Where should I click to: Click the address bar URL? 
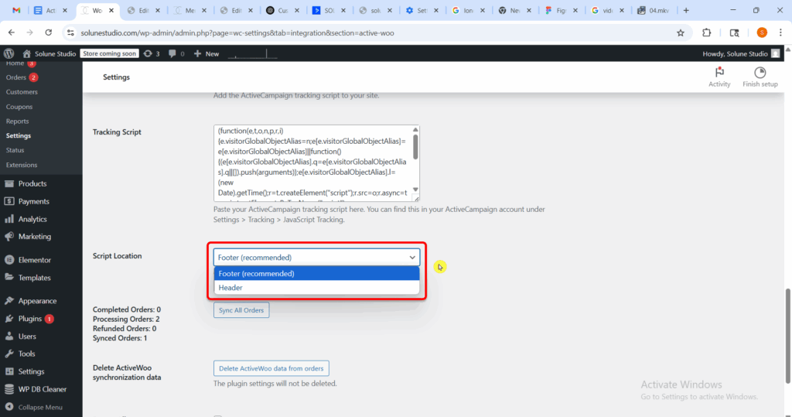[x=237, y=32]
